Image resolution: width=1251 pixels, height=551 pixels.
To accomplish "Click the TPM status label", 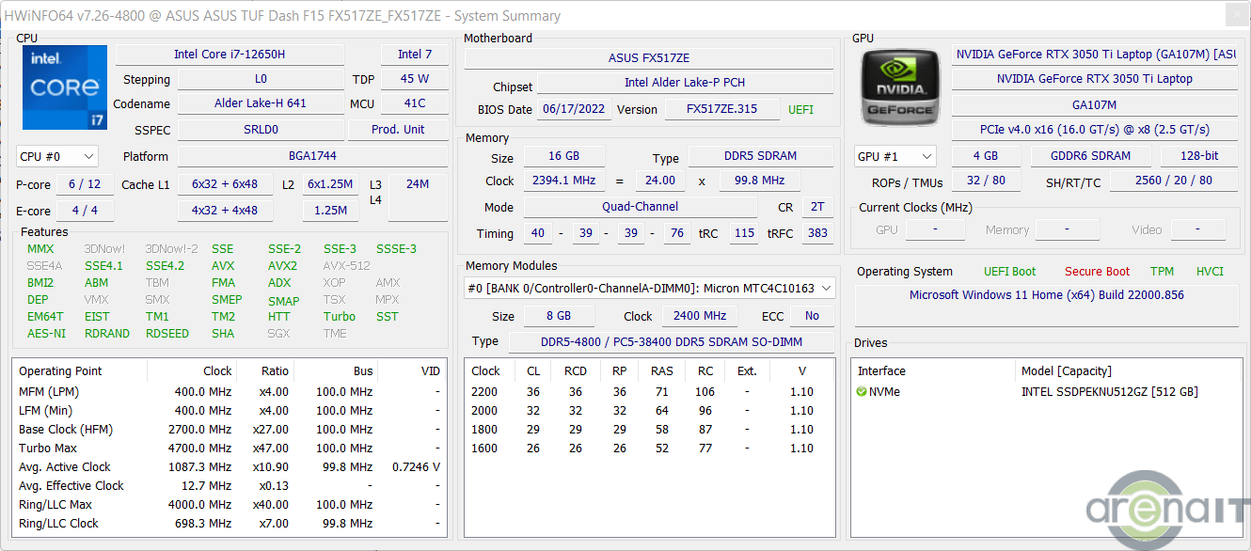I will 1162,272.
